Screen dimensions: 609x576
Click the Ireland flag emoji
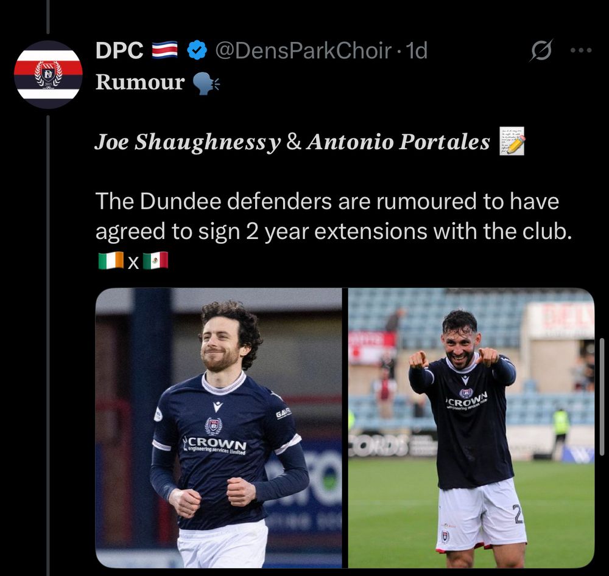point(111,261)
